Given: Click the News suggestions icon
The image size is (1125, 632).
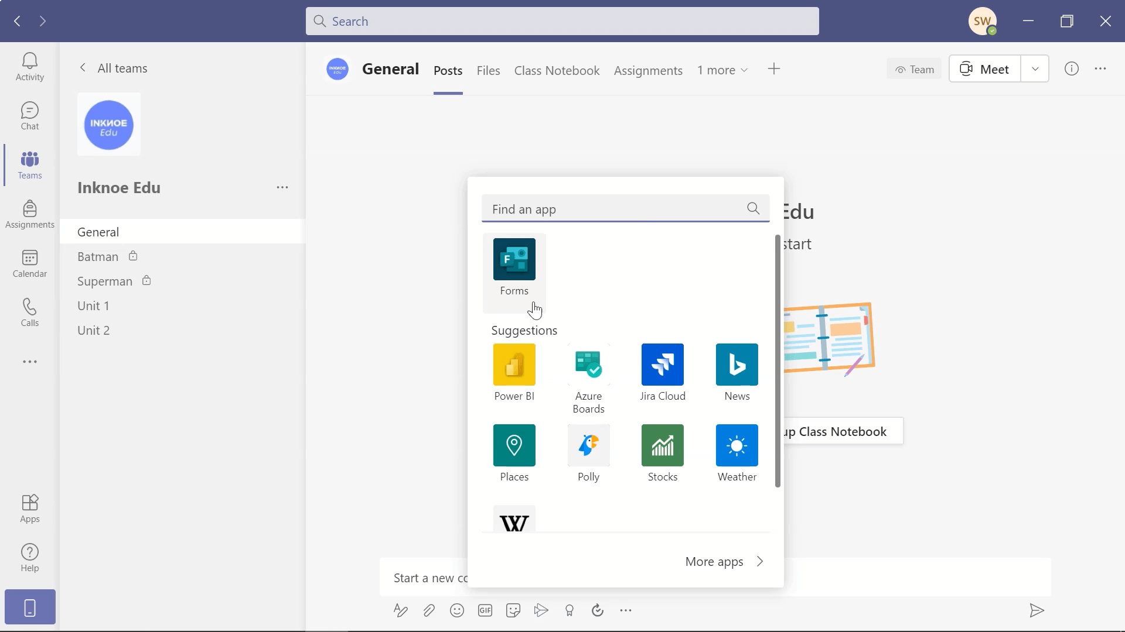Looking at the screenshot, I should click(x=737, y=363).
